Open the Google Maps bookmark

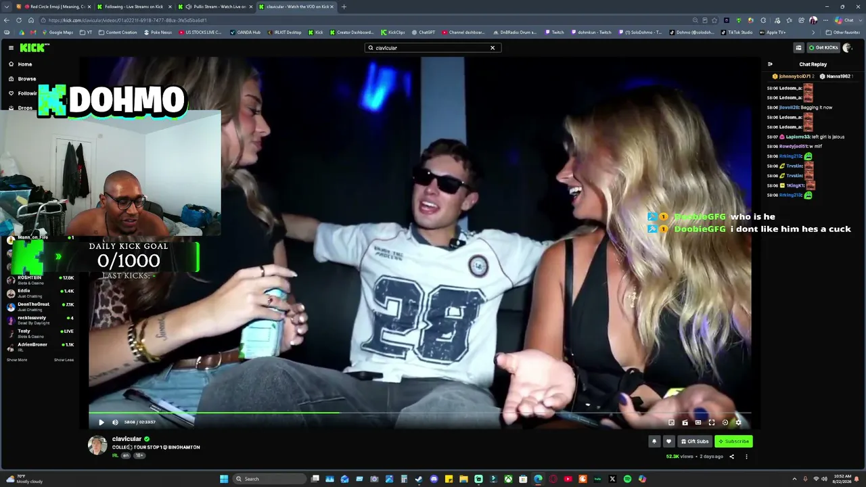click(58, 32)
